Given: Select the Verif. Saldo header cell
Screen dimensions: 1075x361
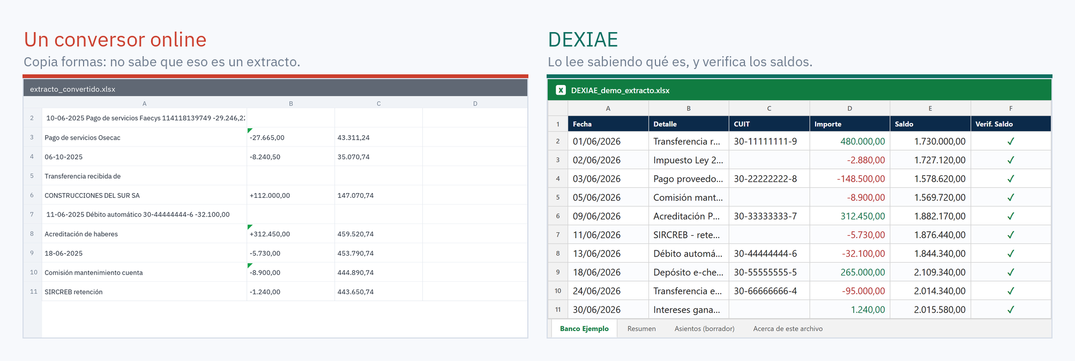Looking at the screenshot, I should [1011, 124].
